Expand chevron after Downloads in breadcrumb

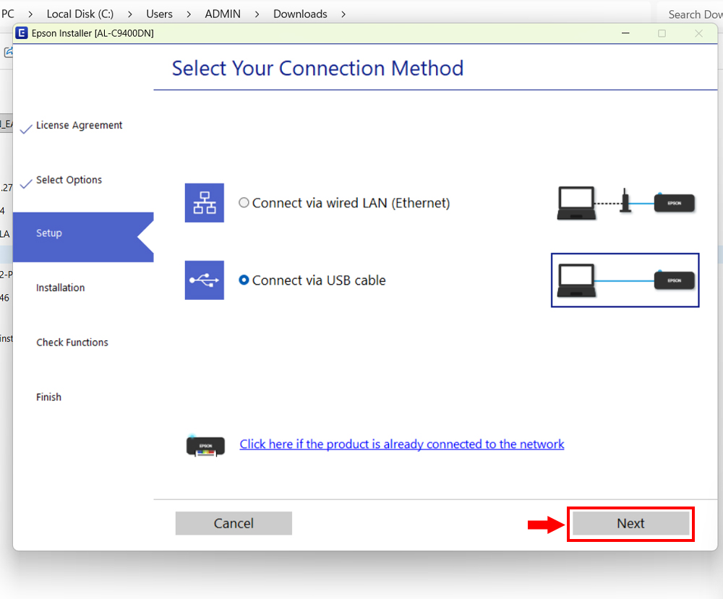point(343,14)
